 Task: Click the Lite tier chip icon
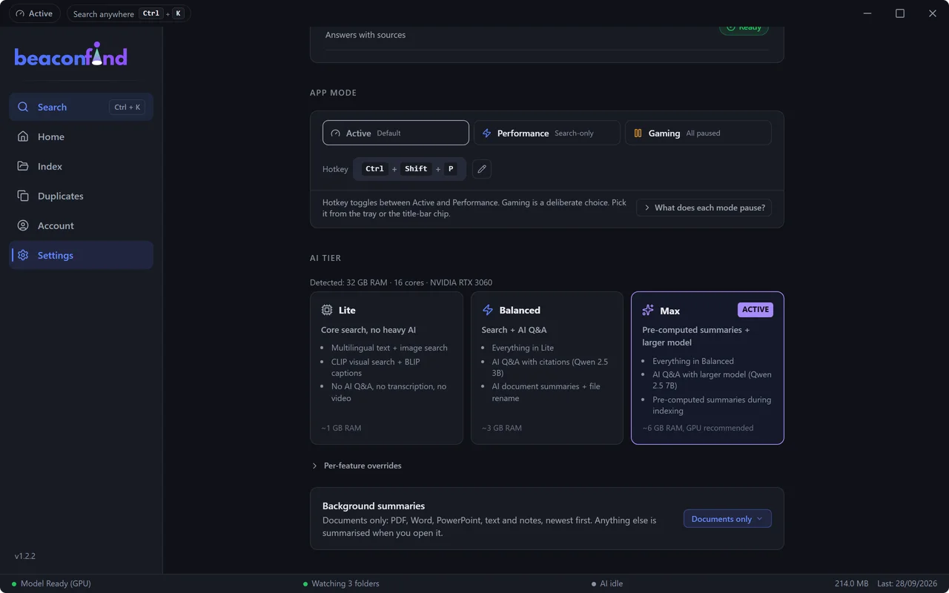327,310
